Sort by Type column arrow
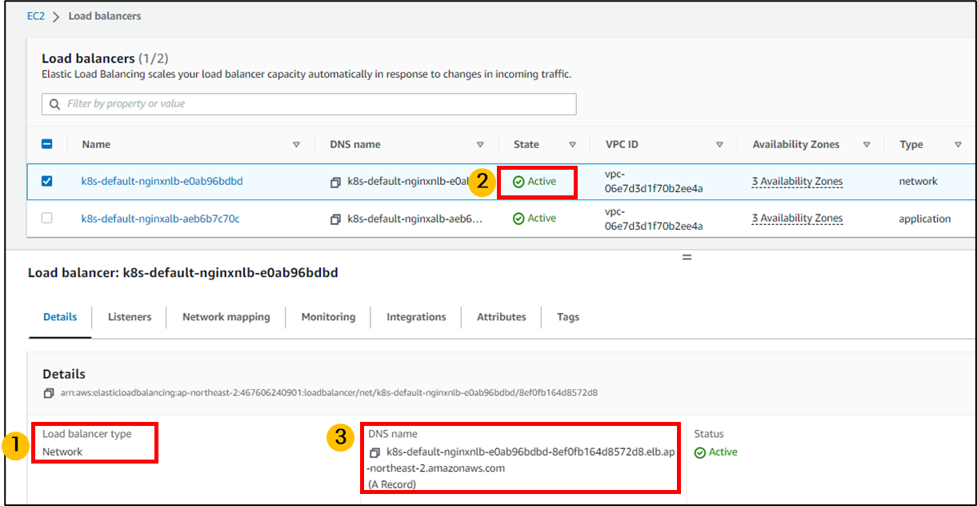 pos(958,145)
